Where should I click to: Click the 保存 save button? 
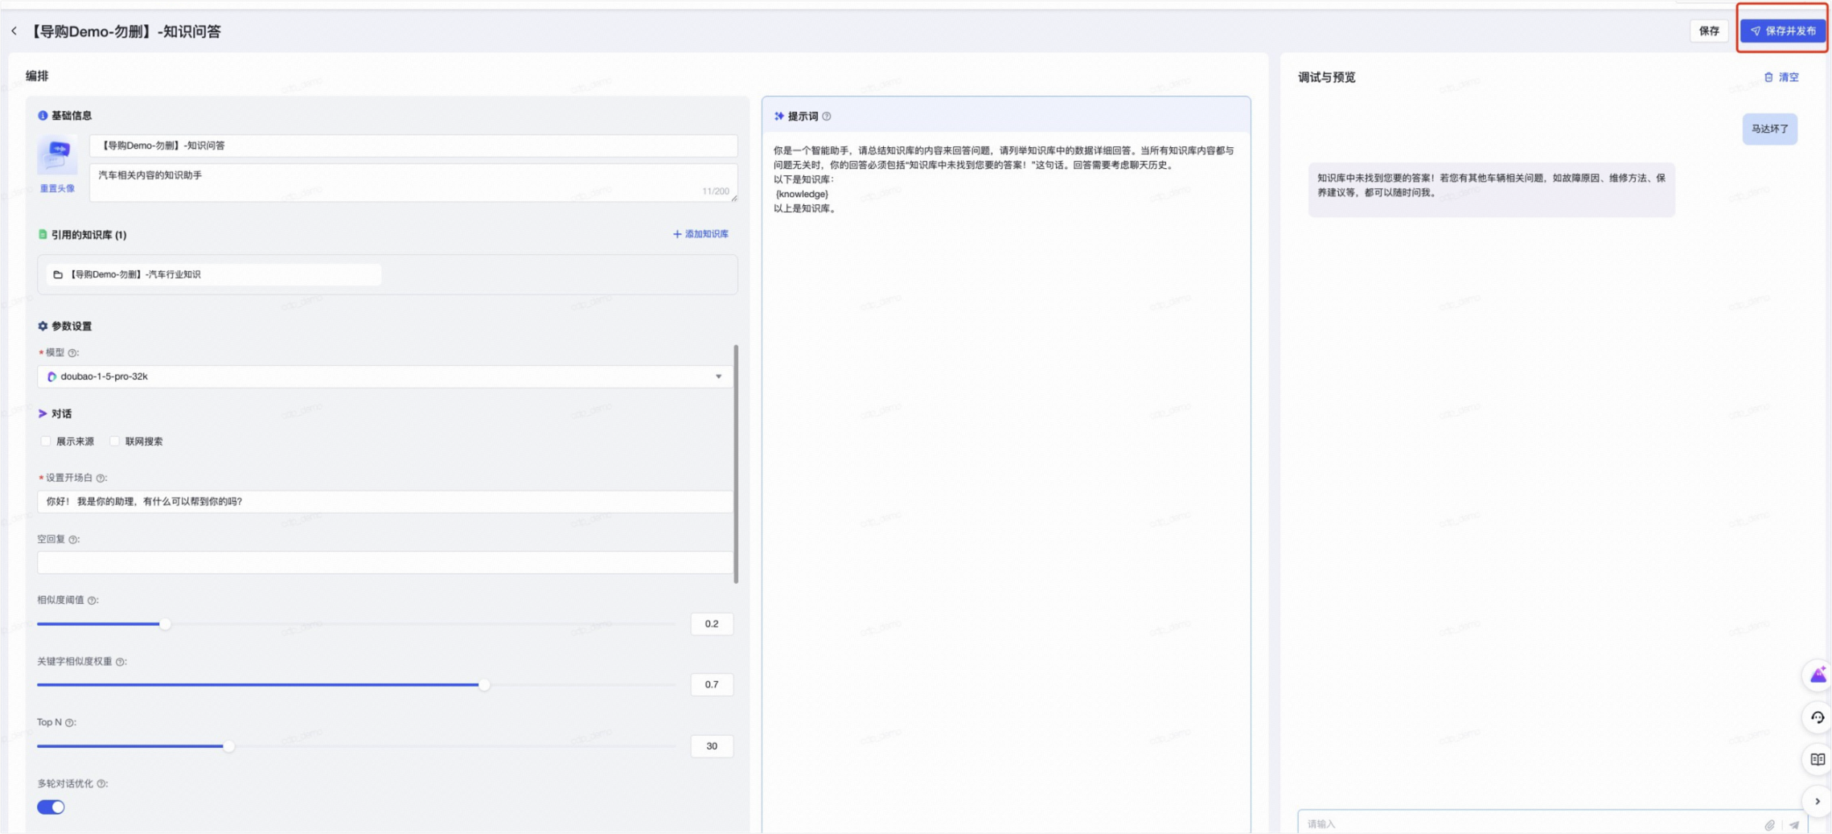(1709, 31)
